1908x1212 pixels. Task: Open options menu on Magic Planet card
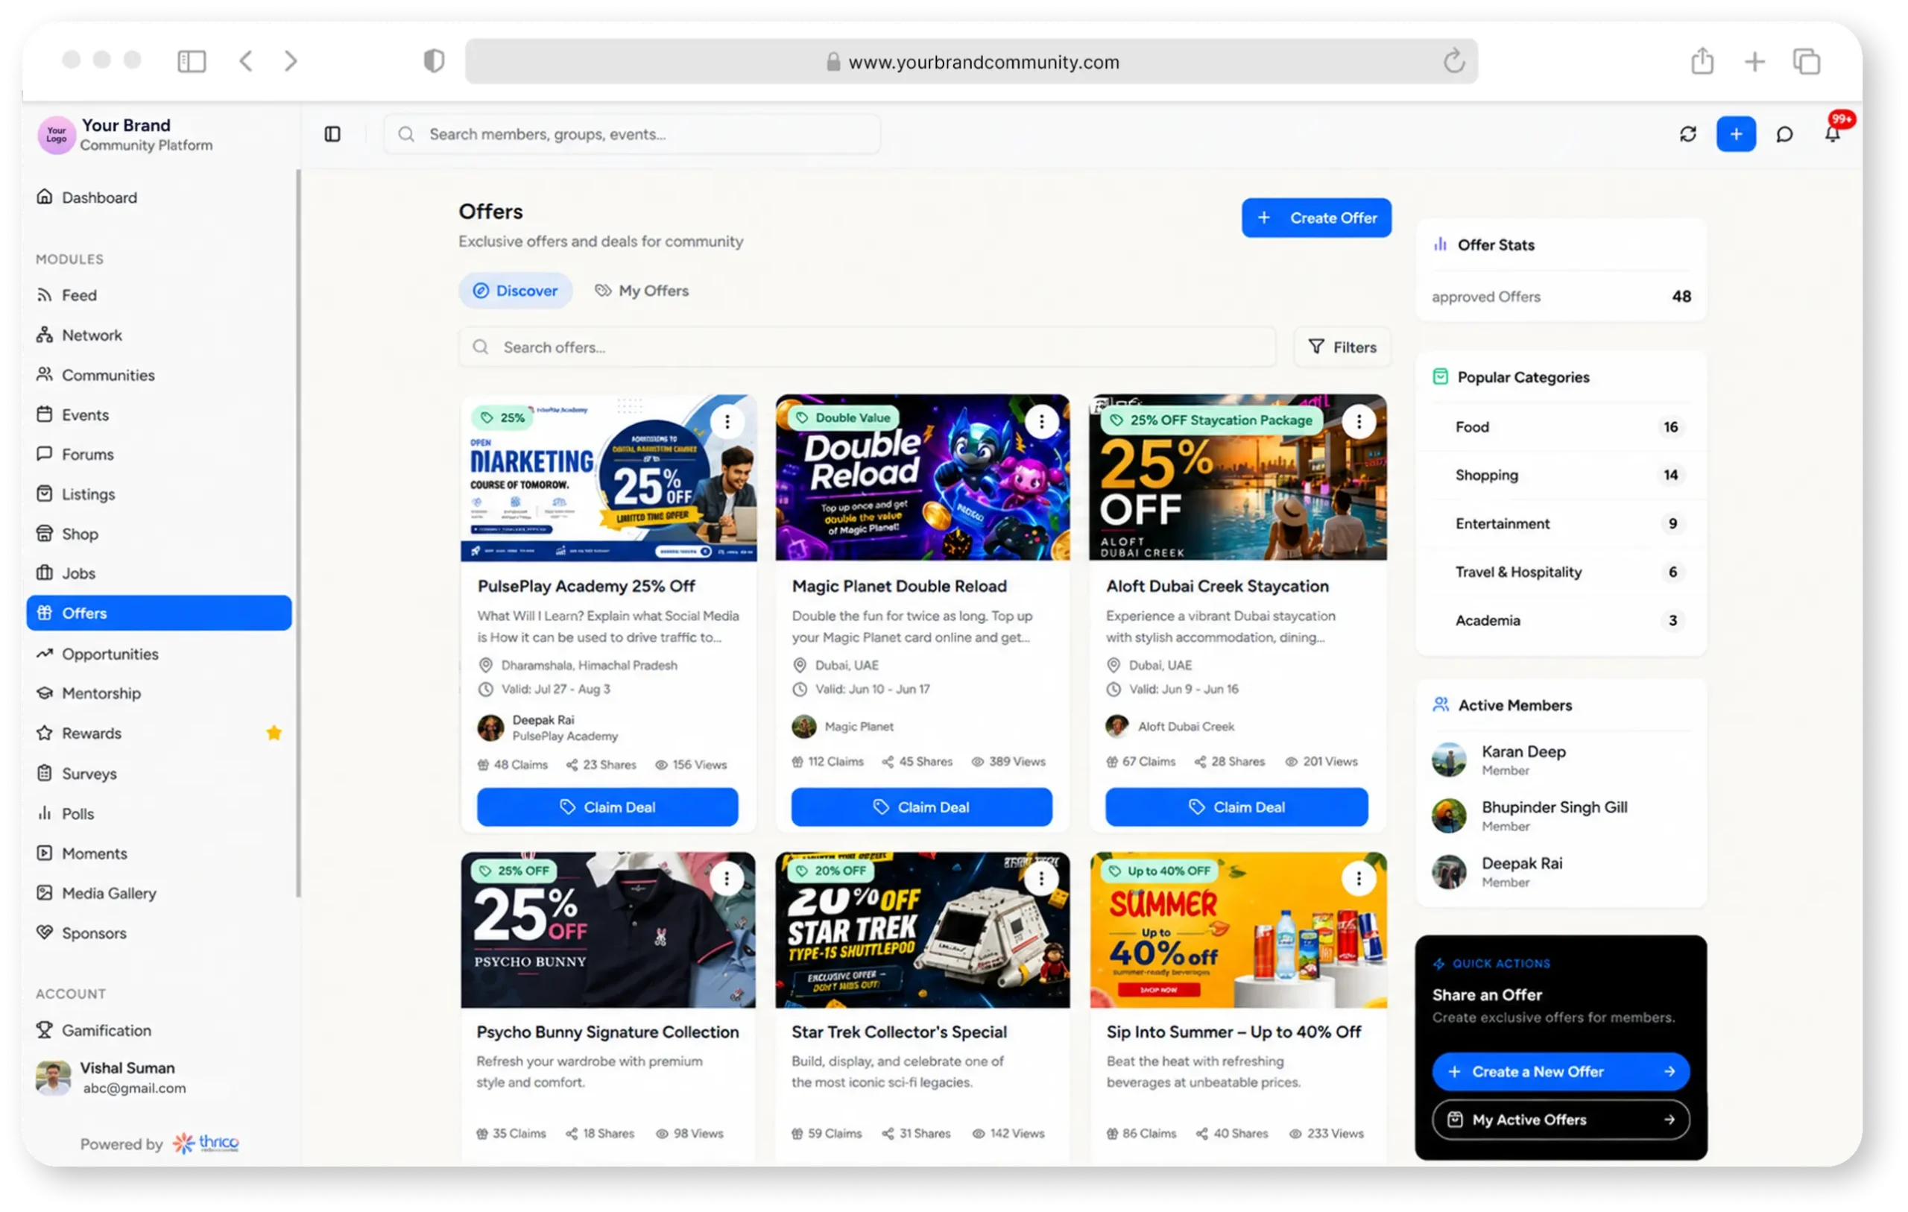pos(1041,421)
